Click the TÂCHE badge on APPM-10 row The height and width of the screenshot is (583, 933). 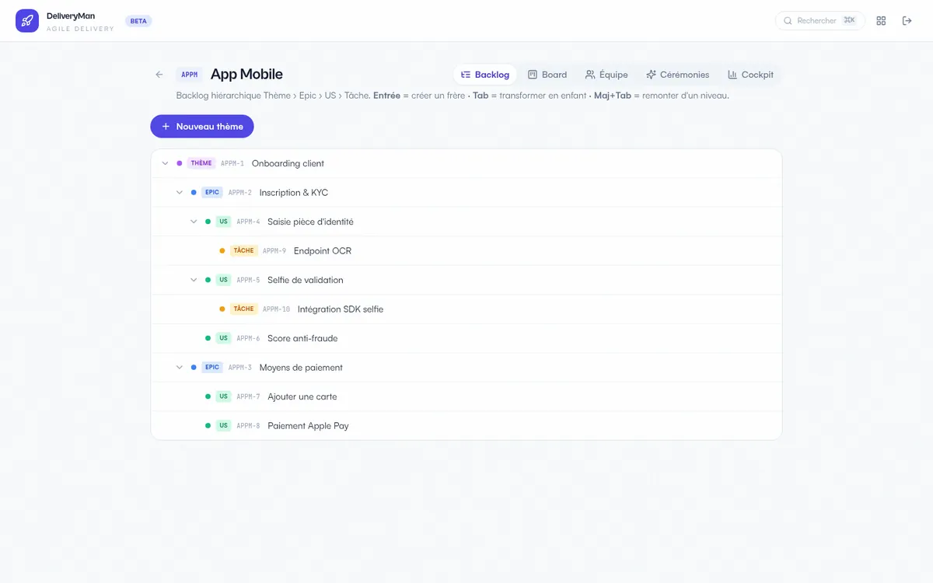coord(243,309)
